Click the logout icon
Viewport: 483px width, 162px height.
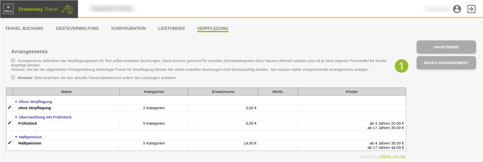[471, 9]
